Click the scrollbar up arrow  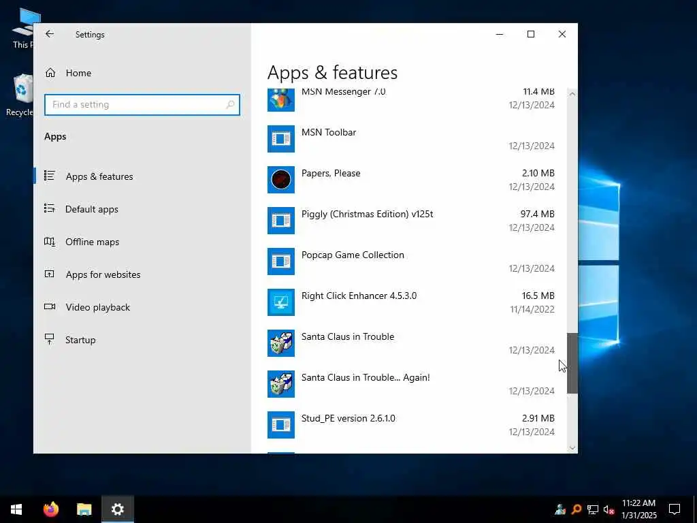[x=572, y=94]
